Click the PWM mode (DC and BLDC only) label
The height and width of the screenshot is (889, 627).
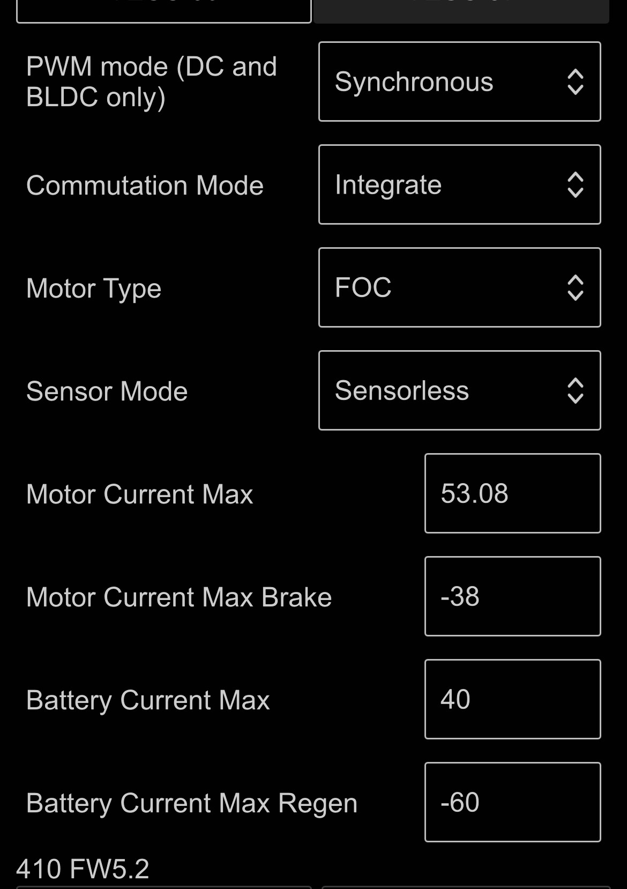point(151,82)
